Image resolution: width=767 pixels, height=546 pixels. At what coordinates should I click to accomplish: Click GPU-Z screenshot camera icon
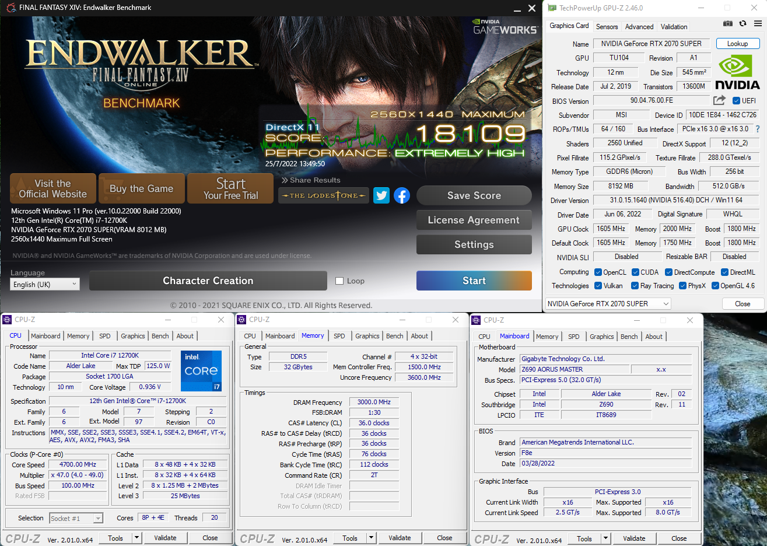click(x=728, y=23)
